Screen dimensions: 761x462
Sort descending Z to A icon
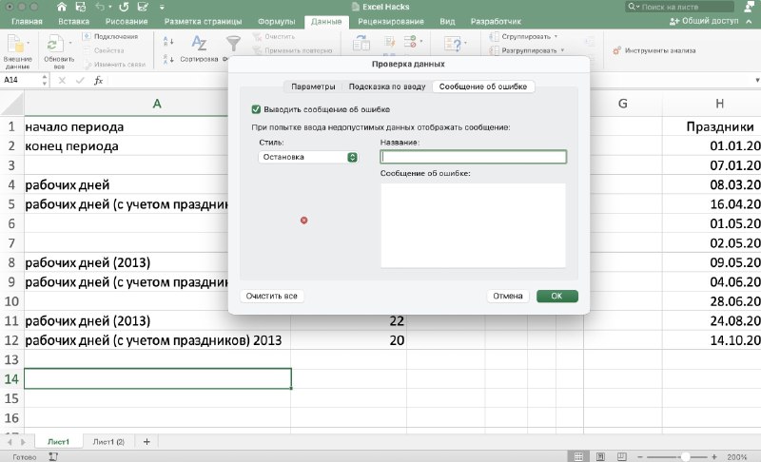(x=168, y=59)
